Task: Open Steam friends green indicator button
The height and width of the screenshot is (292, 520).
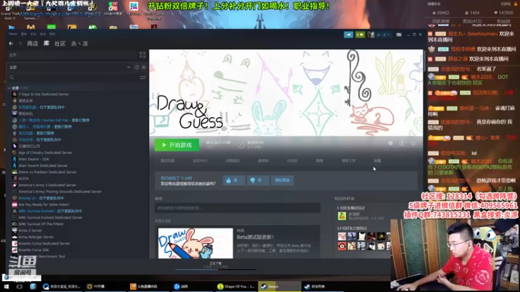Action: pyautogui.click(x=360, y=34)
